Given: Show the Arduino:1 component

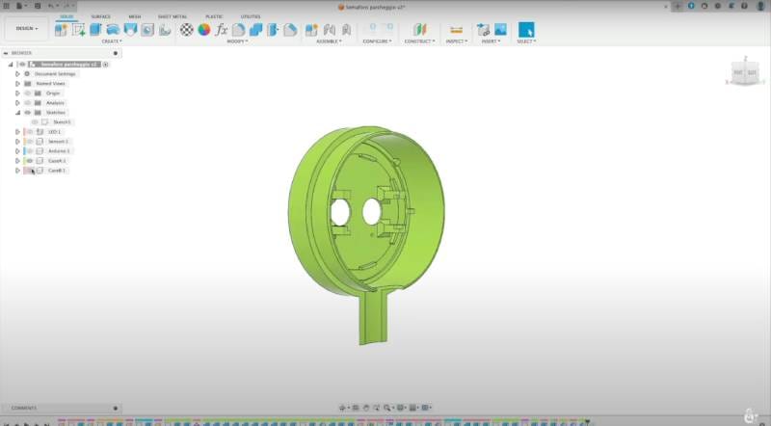Looking at the screenshot, I should (30, 151).
